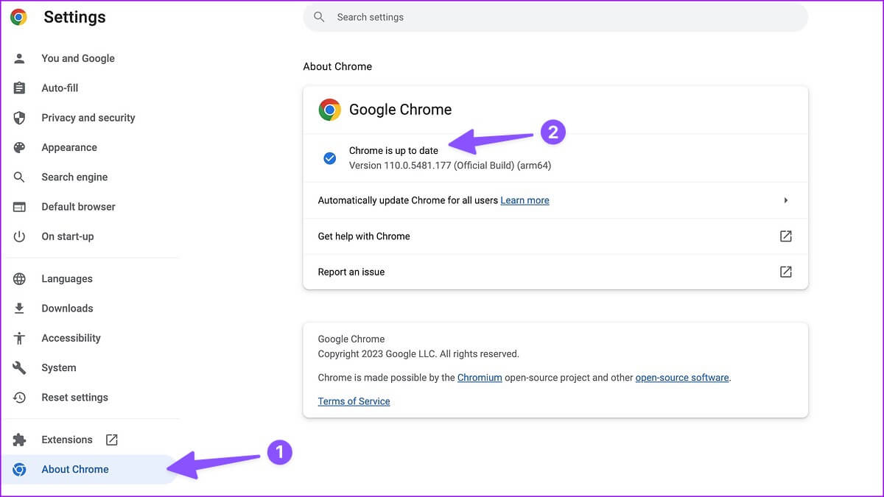Click Copyright 2023 Google LLC text
This screenshot has height=497, width=884.
click(418, 354)
